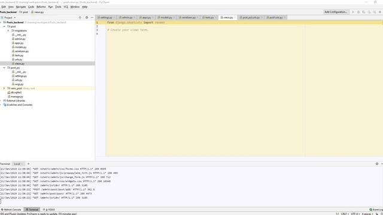
Task: Select the Terminal tool window button
Action: pos(32,210)
